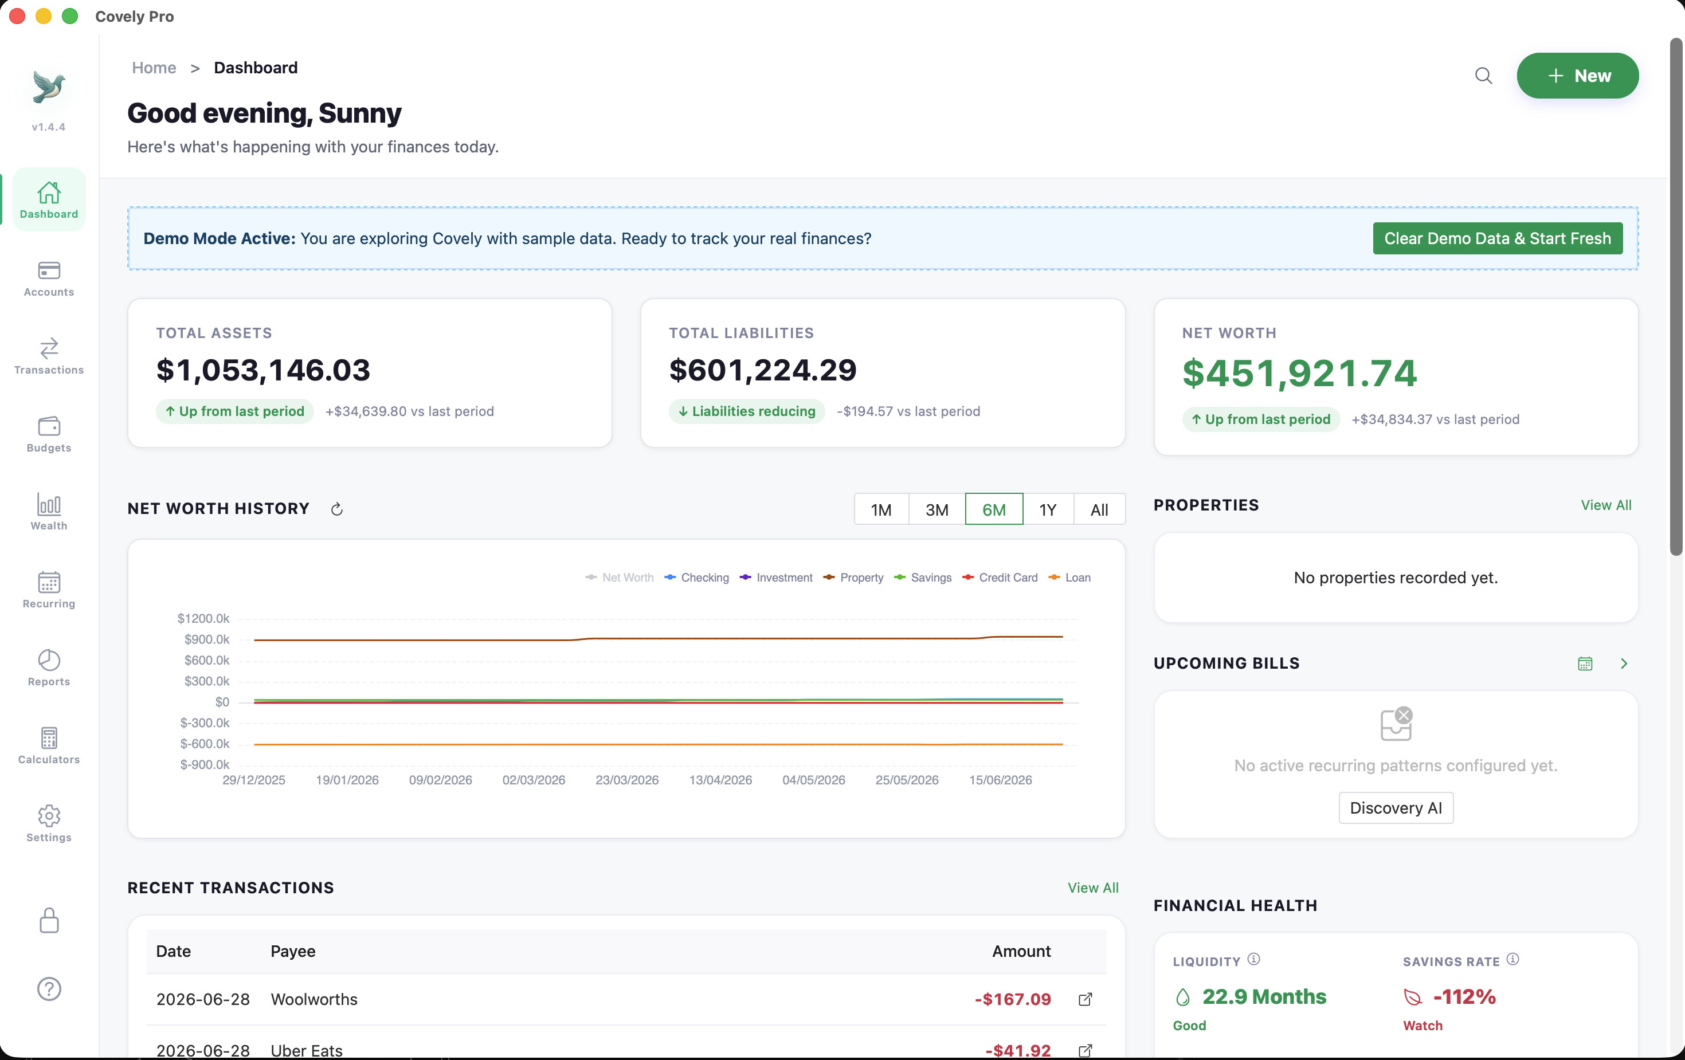Screen dimensions: 1685x1060
Task: Click the New button
Action: click(x=1577, y=76)
